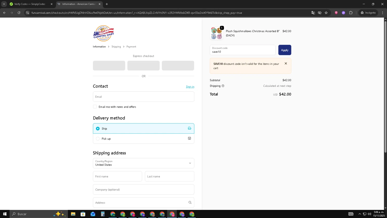Click the Plush Squishmallows Christmas Assorted product name
This screenshot has width=387, height=218.
coord(253,33)
